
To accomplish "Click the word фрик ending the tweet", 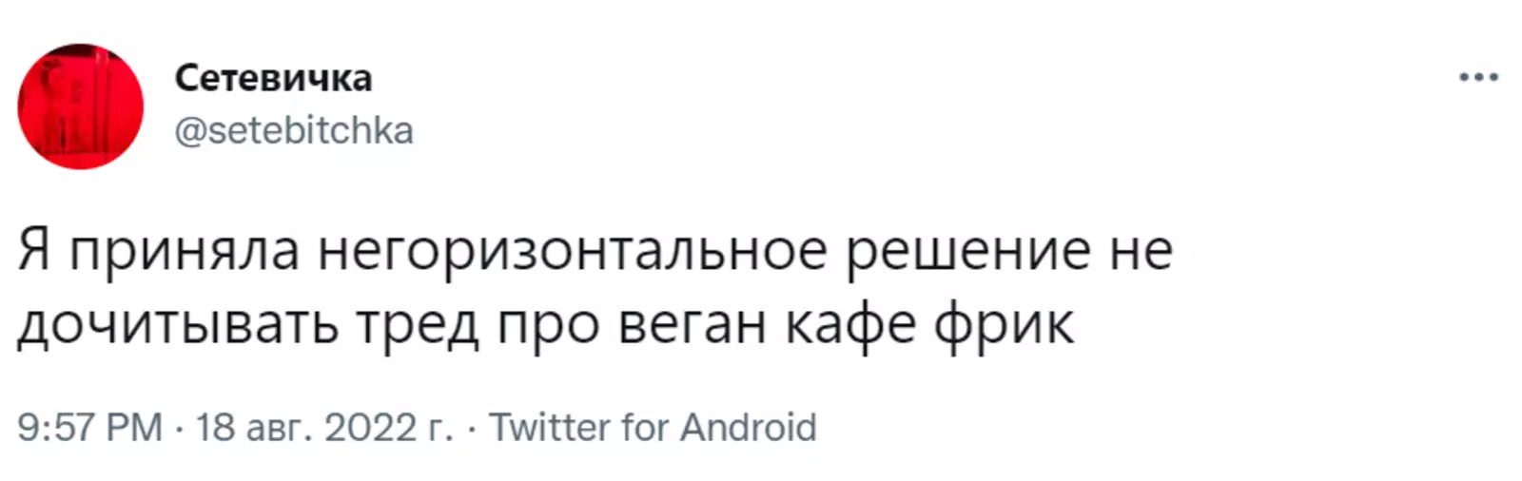I will pos(1004,325).
